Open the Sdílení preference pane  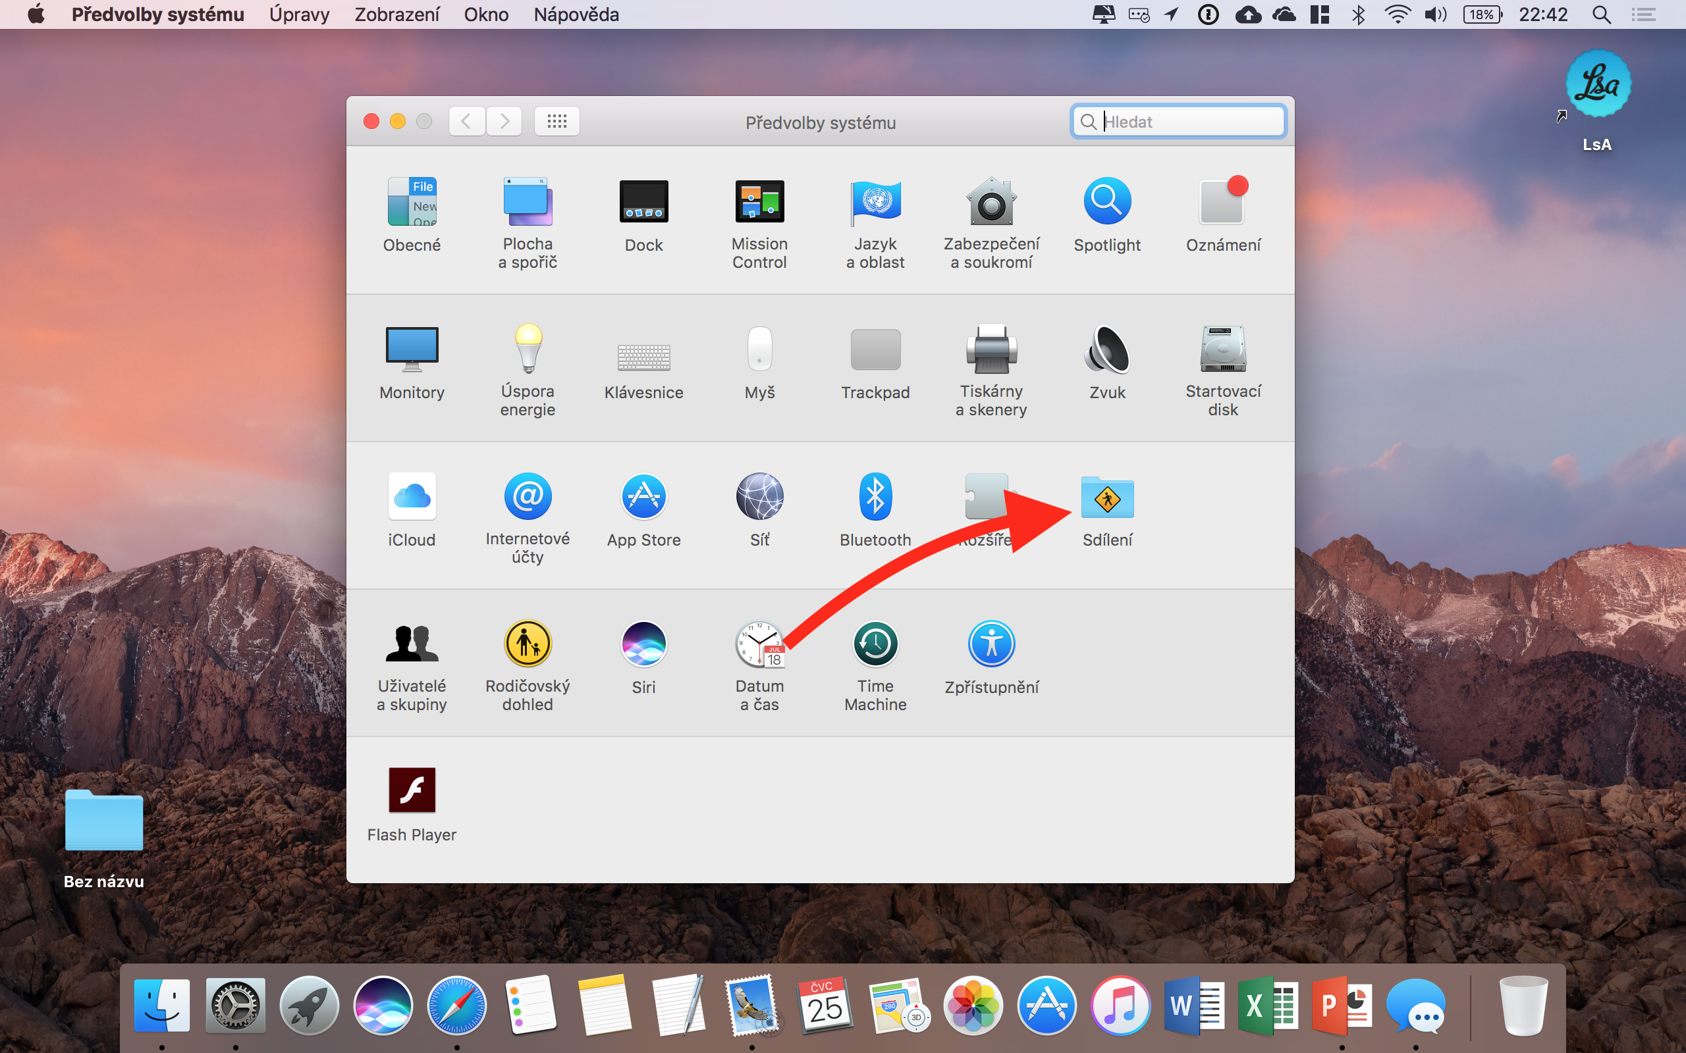point(1107,499)
